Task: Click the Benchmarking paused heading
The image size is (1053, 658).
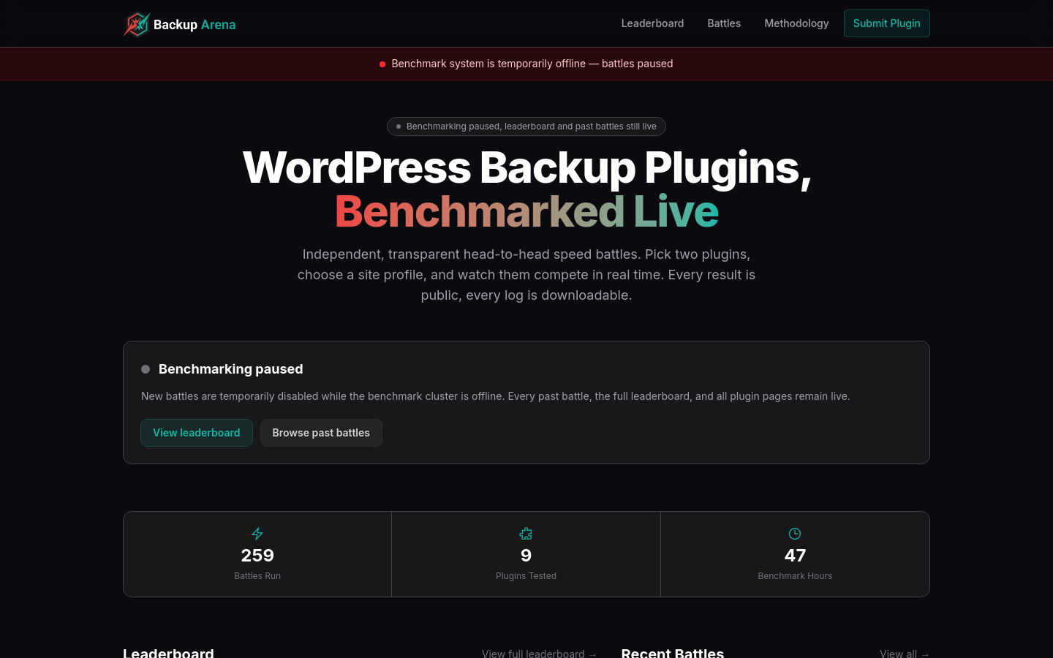Action: pyautogui.click(x=230, y=369)
